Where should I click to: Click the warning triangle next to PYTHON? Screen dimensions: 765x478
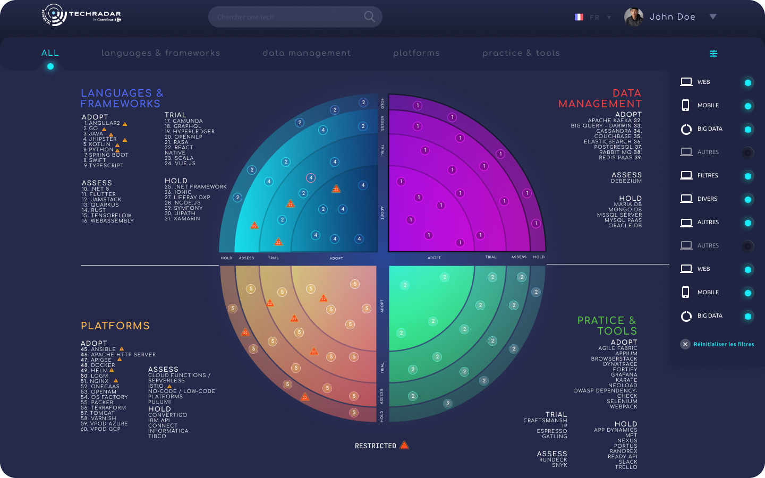tap(117, 150)
